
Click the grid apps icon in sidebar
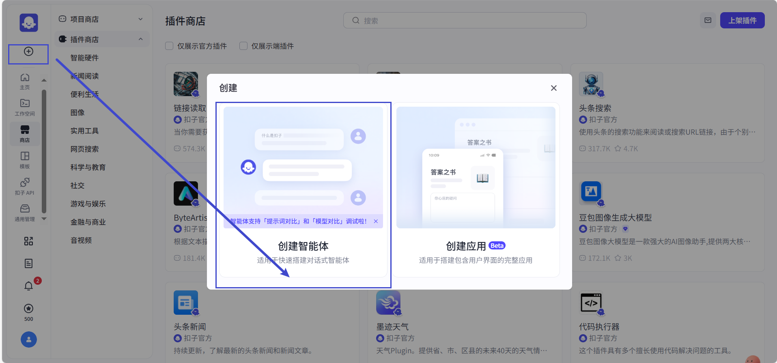(28, 241)
